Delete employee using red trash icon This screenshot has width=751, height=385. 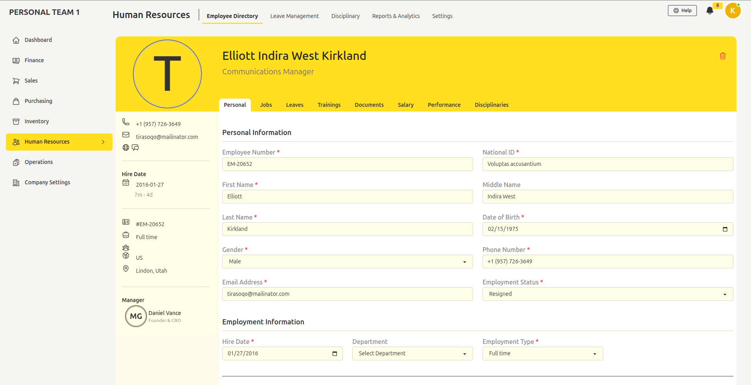723,56
